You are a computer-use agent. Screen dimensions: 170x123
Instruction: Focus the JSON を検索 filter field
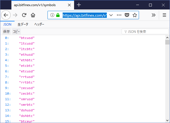143,32
